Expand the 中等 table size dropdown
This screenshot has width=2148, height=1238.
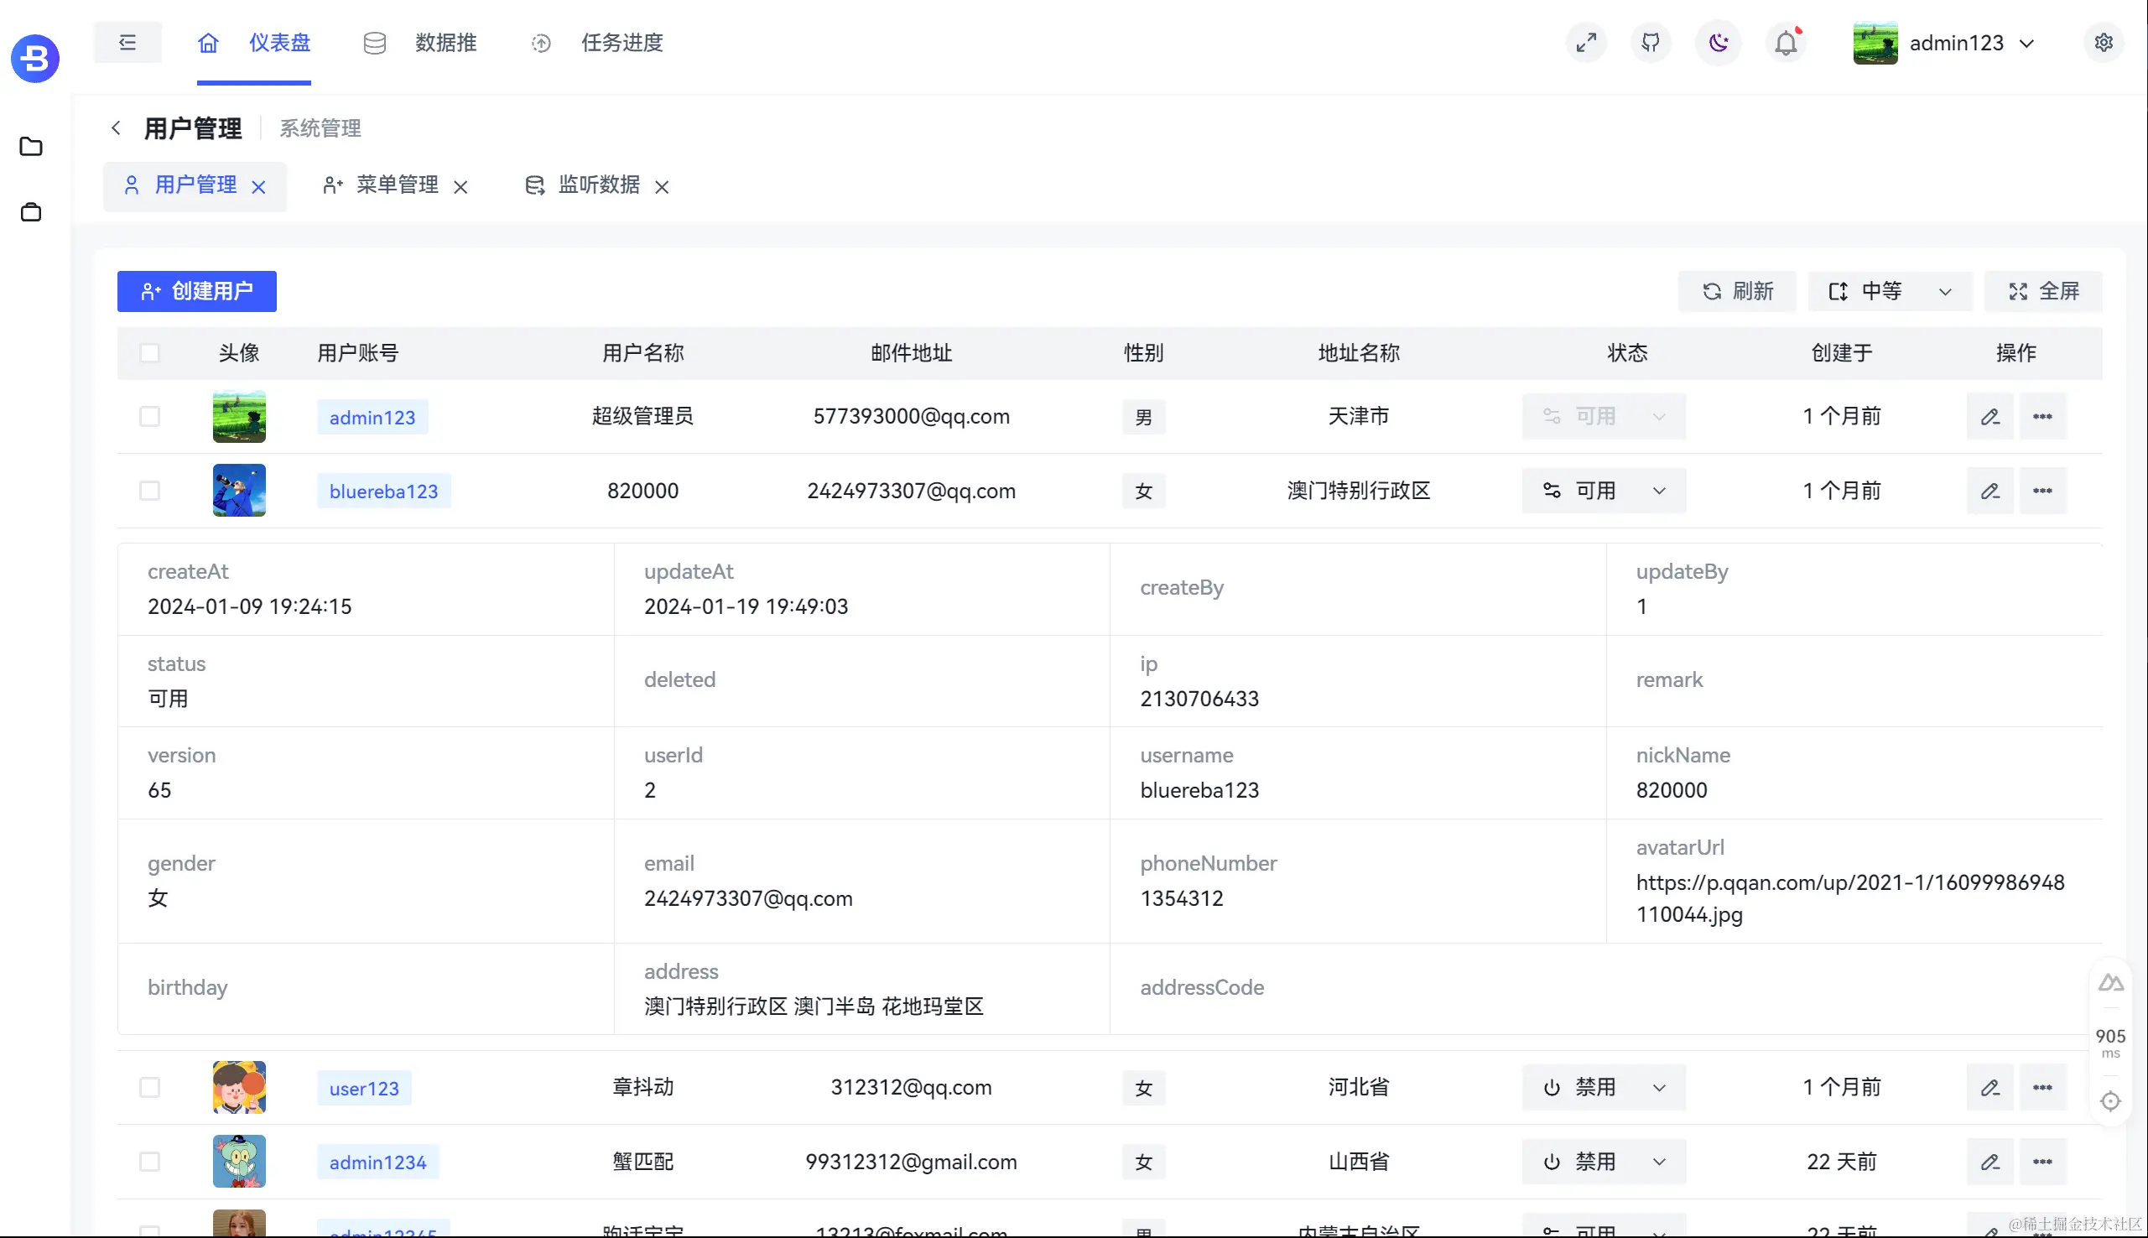(x=1889, y=292)
